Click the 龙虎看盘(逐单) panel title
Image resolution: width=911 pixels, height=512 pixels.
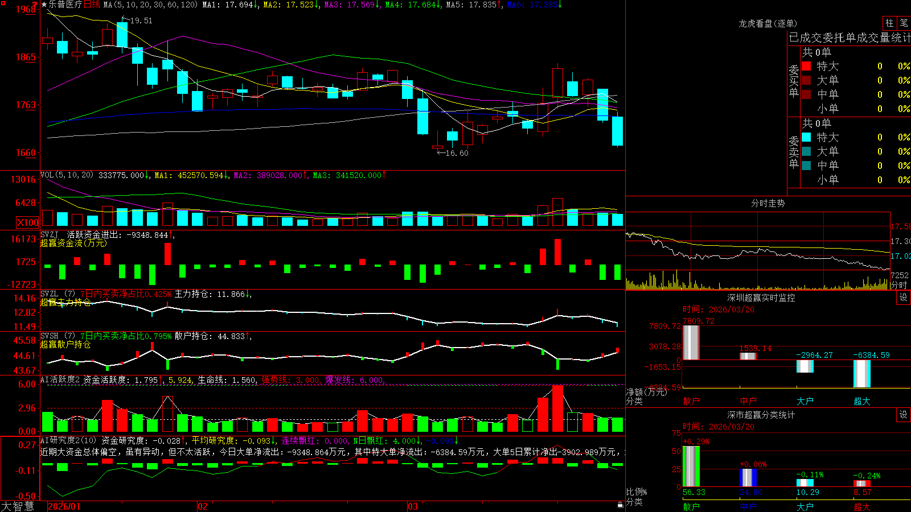(768, 23)
